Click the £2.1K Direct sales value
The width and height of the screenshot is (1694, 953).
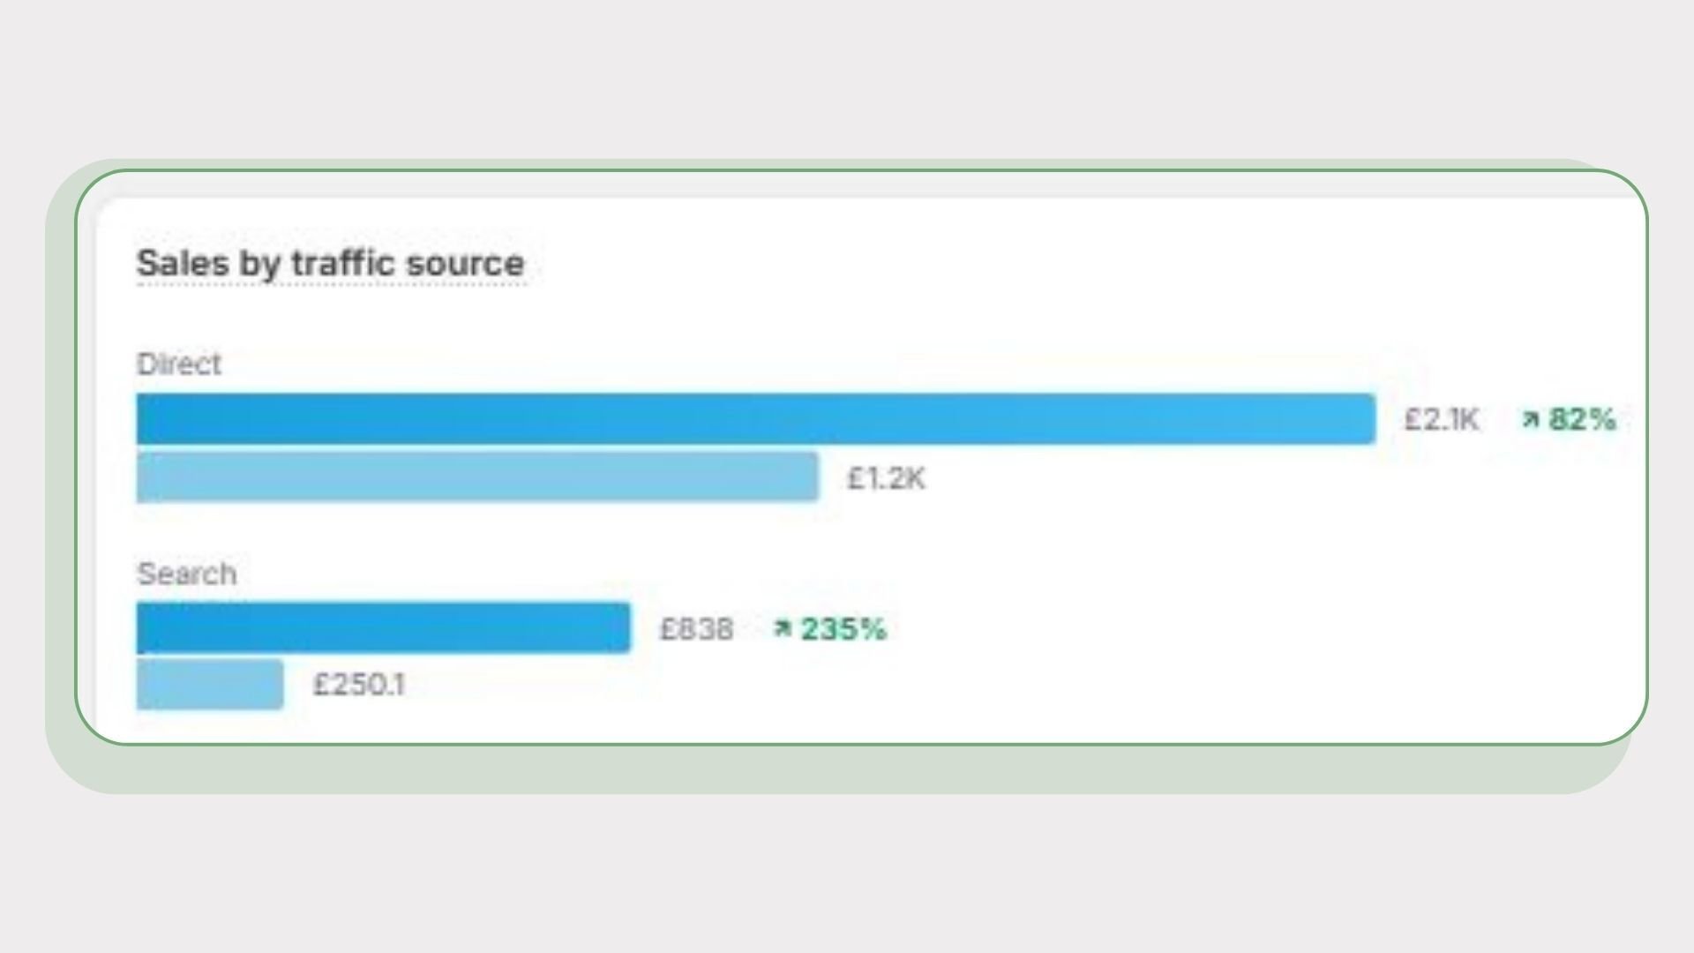1441,420
